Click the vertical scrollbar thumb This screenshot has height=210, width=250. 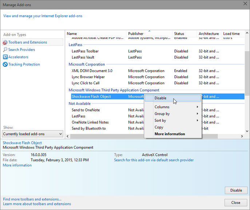(247, 73)
